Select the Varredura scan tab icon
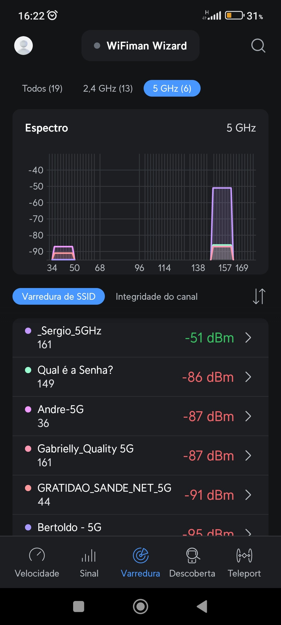Viewport: 281px width, 625px height. pos(140,556)
